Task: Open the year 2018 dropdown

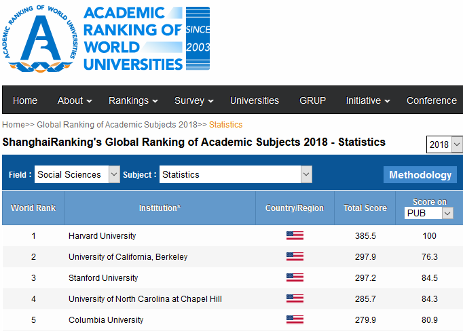Action: pyautogui.click(x=445, y=144)
